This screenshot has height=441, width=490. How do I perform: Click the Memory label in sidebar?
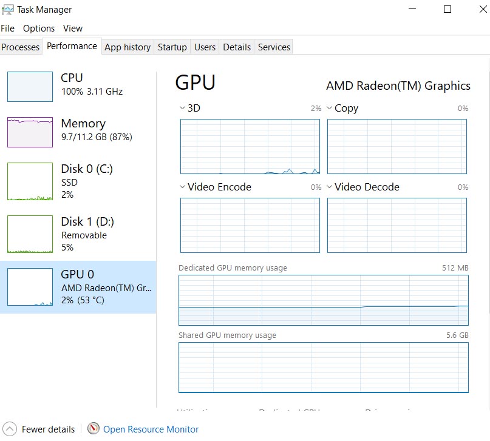[83, 124]
